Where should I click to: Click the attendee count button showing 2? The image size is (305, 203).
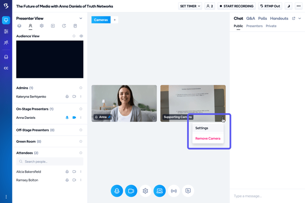[210, 6]
